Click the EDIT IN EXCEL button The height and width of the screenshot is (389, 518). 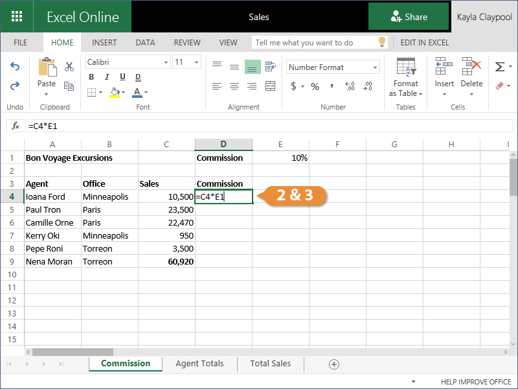point(425,43)
